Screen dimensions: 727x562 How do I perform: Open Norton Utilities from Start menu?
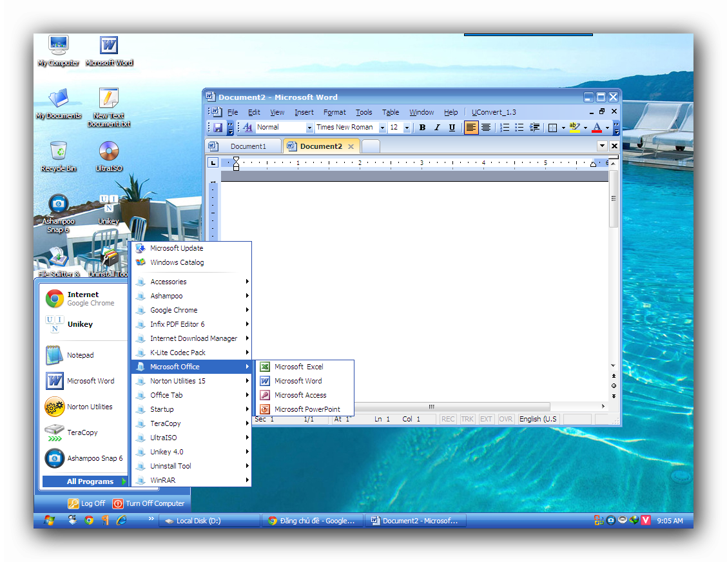coord(84,407)
